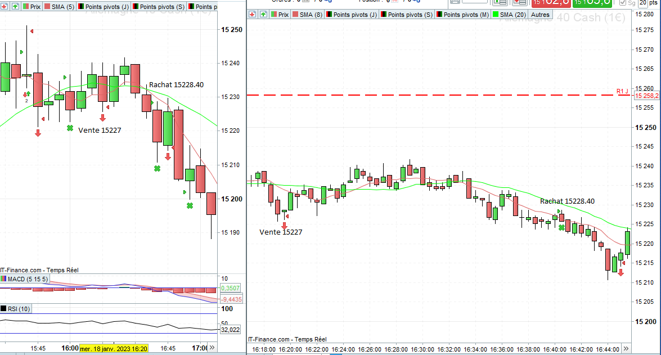Image resolution: width=661 pixels, height=355 pixels.
Task: Click red down-arrow icon in left chart toolbar
Action: [5, 6]
